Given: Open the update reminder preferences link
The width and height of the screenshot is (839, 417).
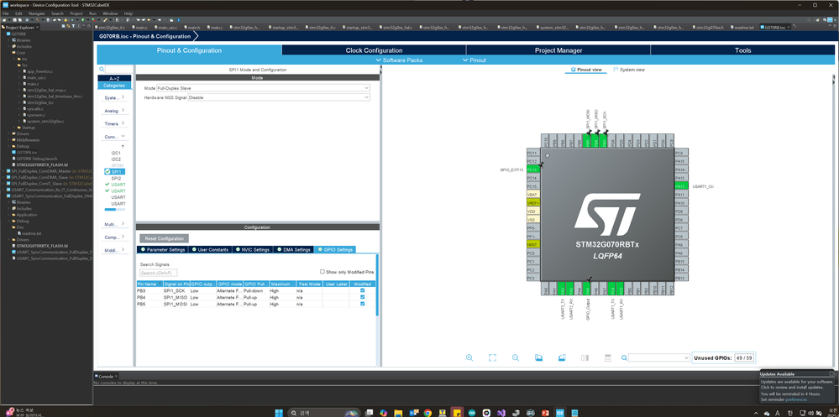Looking at the screenshot, I should click(x=797, y=399).
